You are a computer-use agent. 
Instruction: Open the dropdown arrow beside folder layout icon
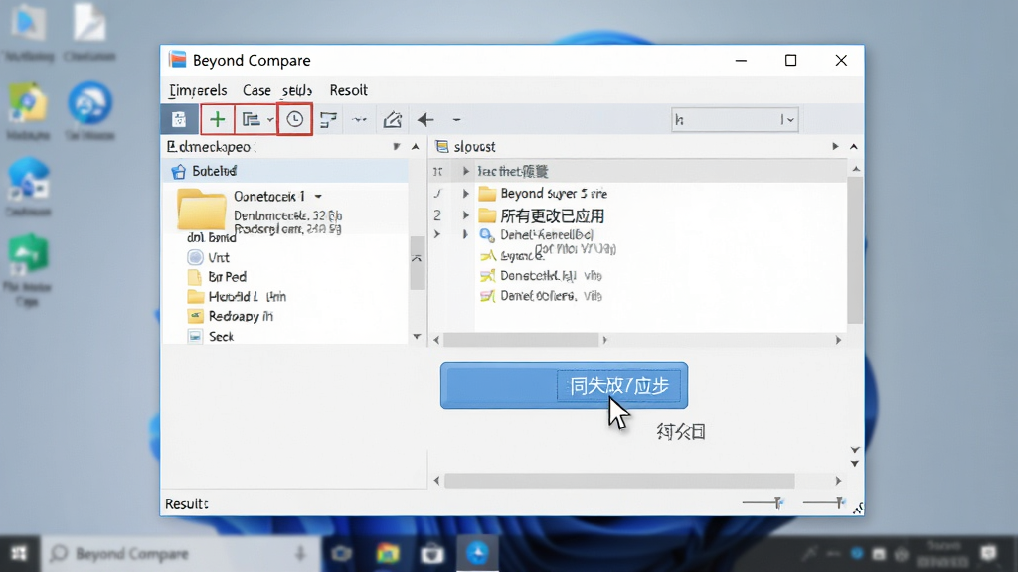(270, 120)
